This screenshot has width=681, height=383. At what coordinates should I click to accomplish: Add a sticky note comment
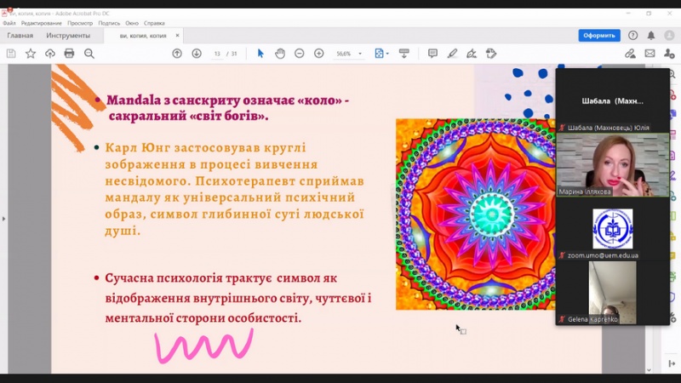pyautogui.click(x=432, y=54)
